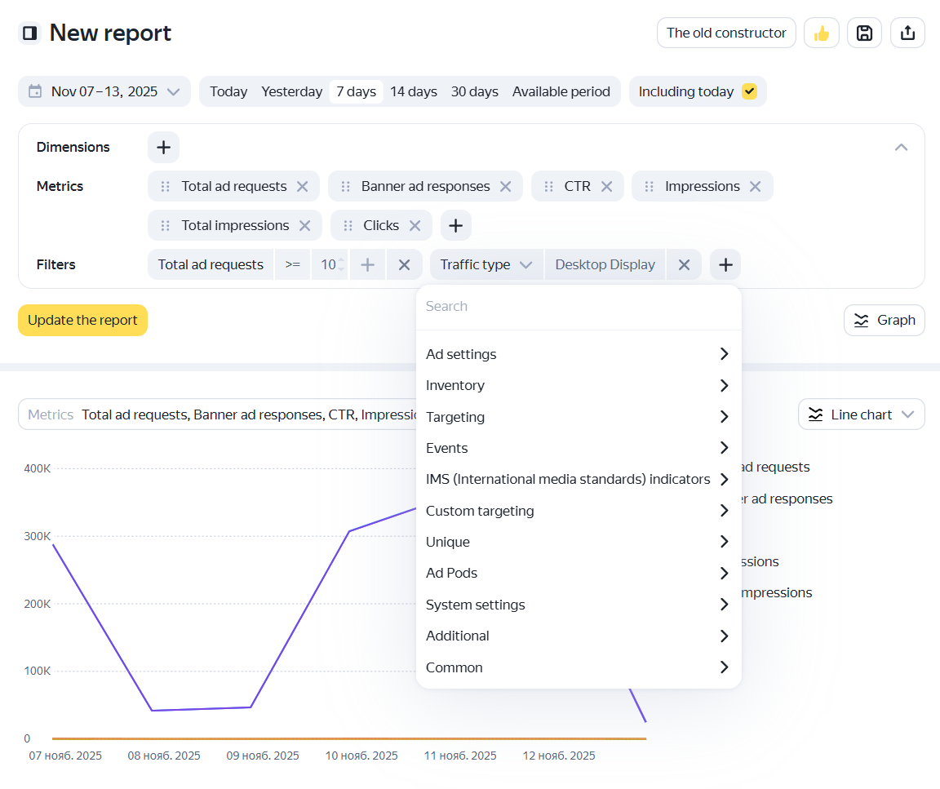Add another metric with plus button

(455, 226)
